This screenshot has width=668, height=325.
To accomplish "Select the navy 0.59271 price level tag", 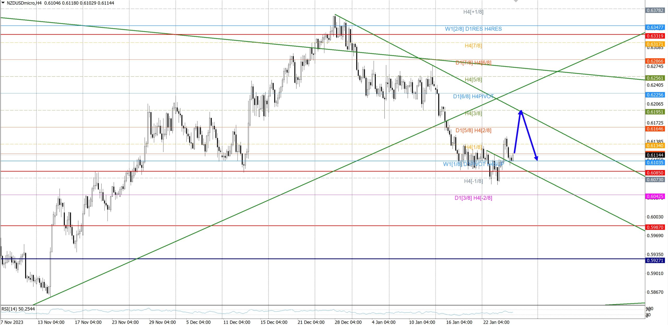I will (655, 260).
